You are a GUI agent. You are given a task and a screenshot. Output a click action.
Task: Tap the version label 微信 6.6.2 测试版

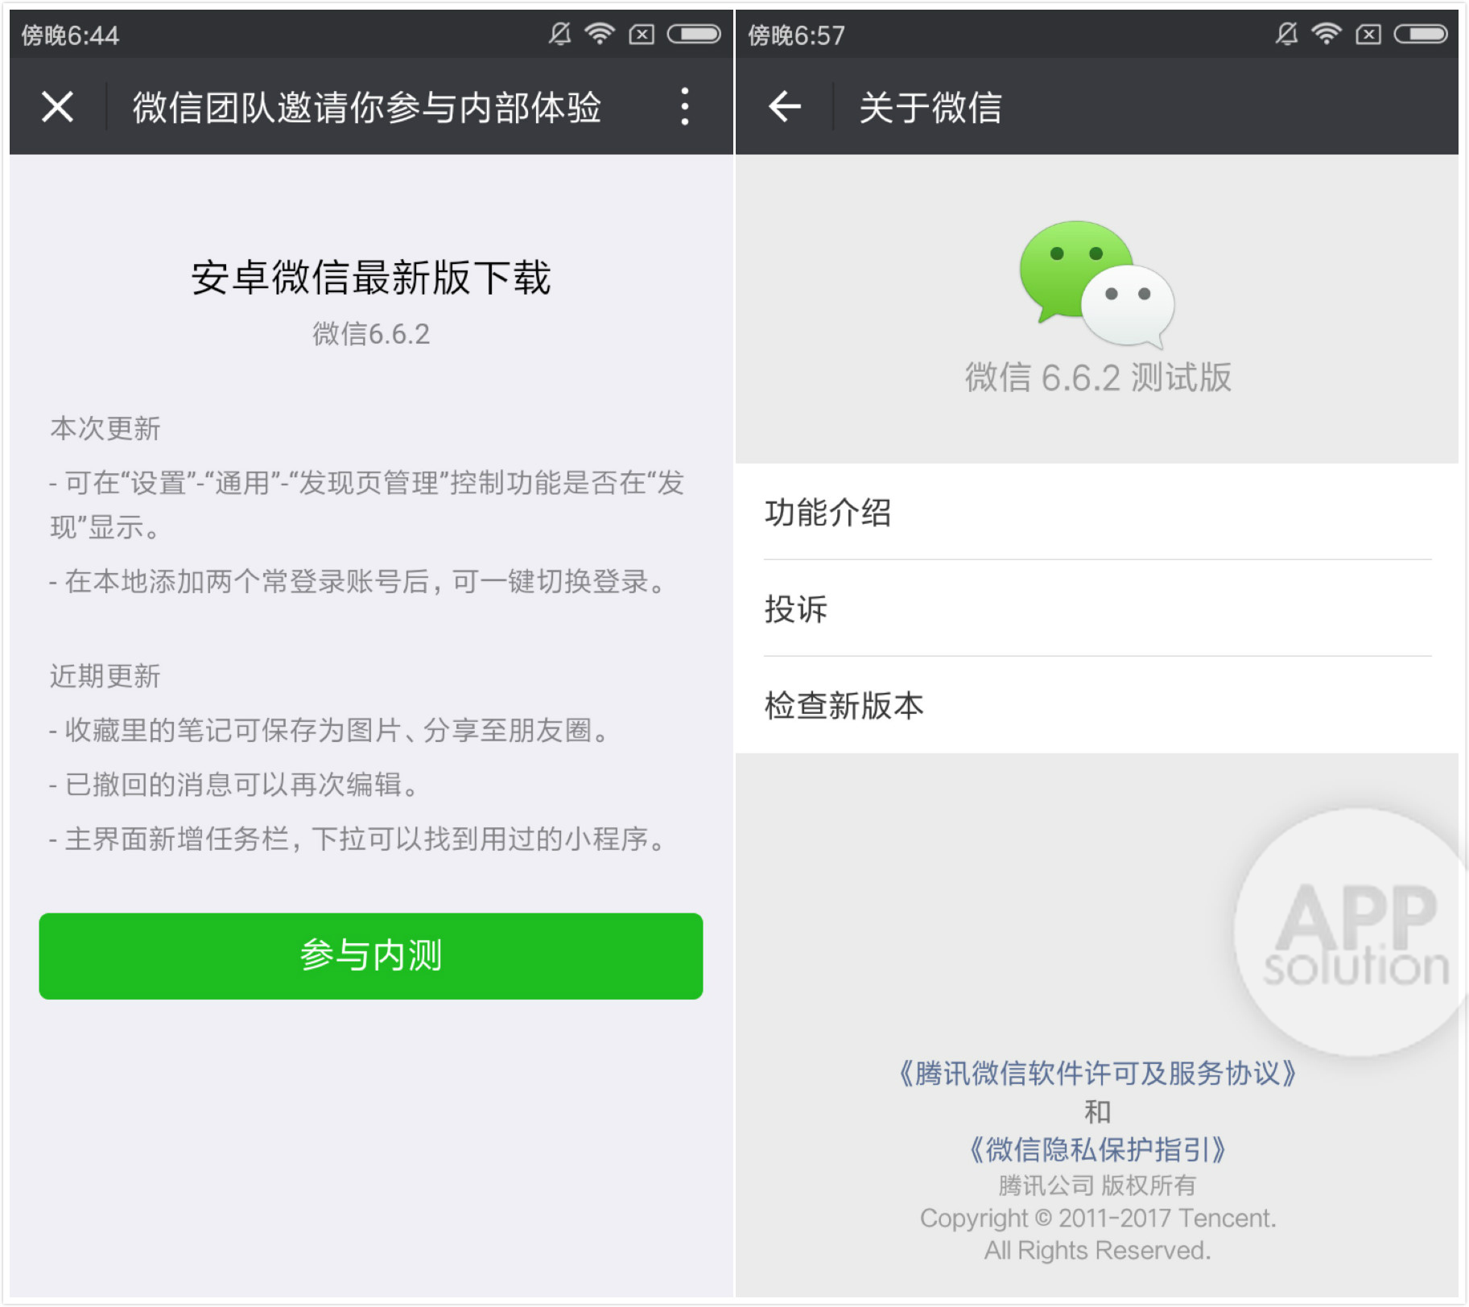pyautogui.click(x=1098, y=376)
